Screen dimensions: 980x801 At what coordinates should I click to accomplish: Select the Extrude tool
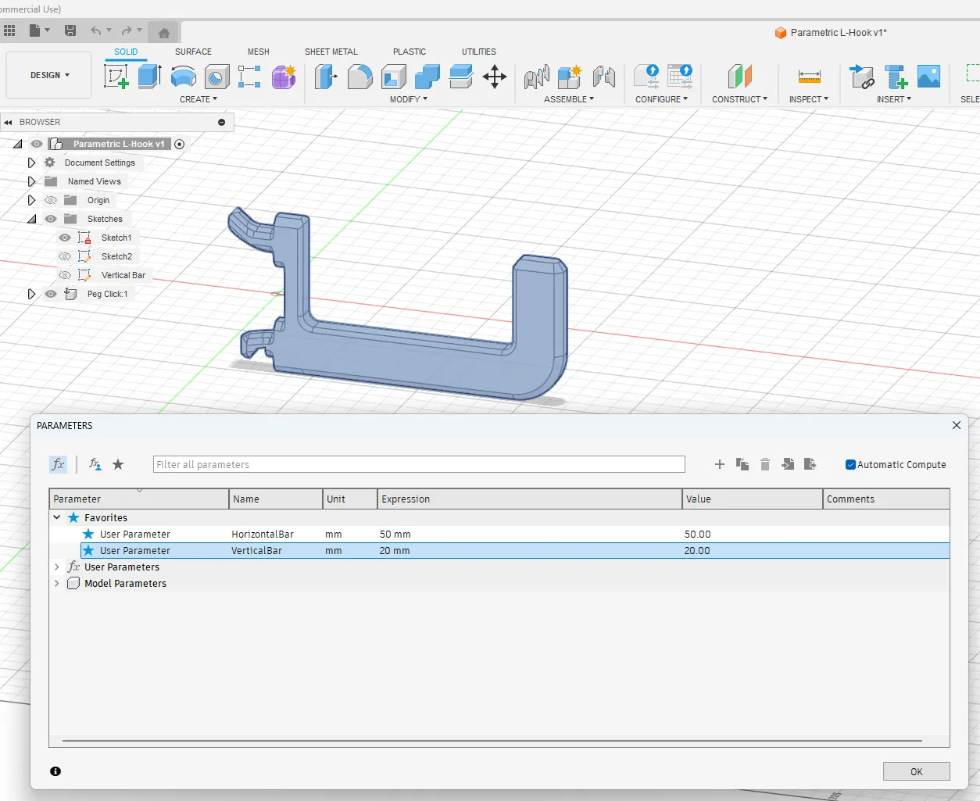click(x=148, y=77)
